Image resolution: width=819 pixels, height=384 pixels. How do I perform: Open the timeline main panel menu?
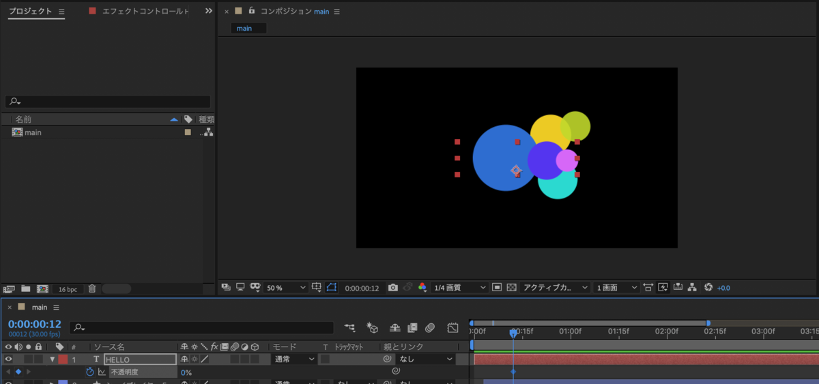[56, 308]
